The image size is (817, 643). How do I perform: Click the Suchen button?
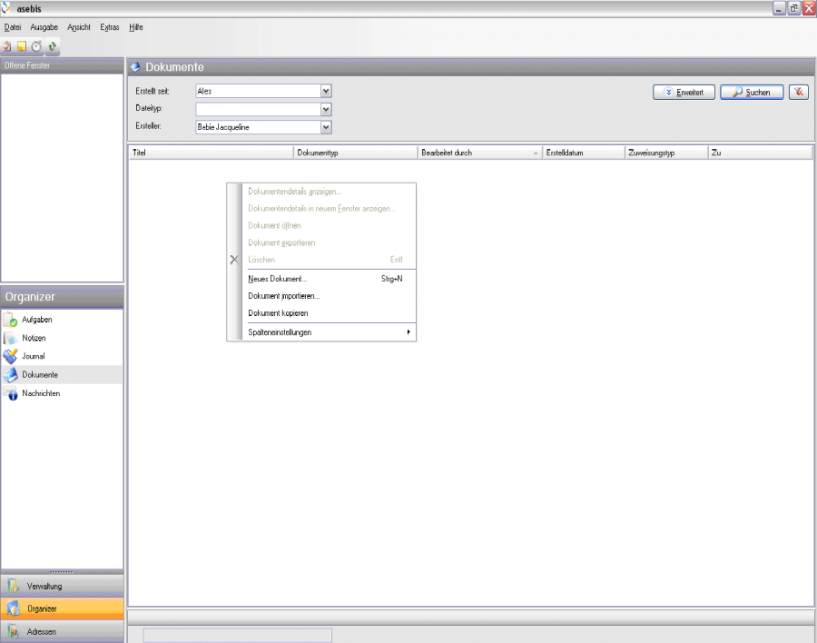(x=752, y=92)
